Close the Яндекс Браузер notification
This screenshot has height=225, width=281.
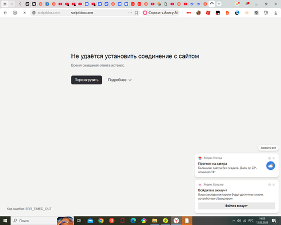(274, 184)
